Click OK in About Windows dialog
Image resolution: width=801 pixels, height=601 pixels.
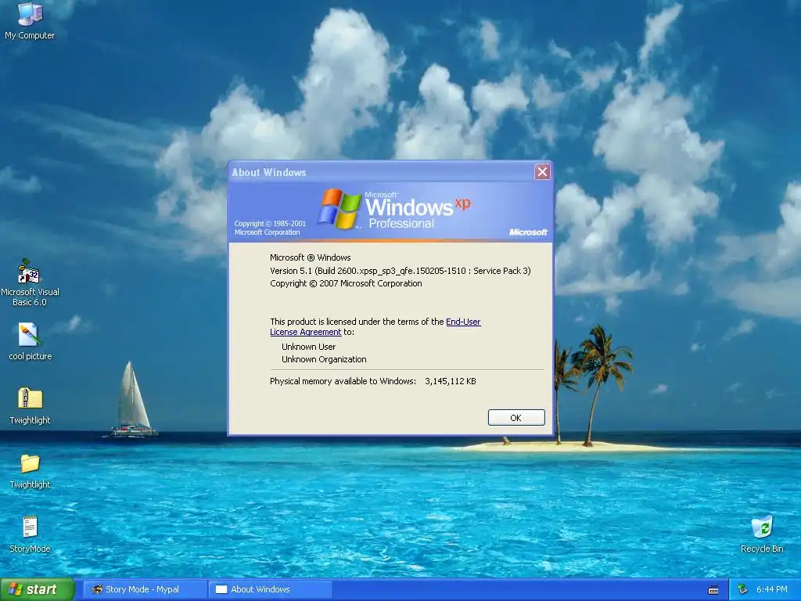516,418
